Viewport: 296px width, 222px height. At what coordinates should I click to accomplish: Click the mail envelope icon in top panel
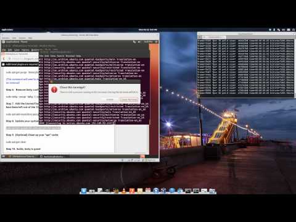[x=289, y=30]
